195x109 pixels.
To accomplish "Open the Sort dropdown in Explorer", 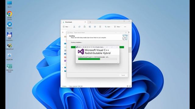I will (108, 27).
